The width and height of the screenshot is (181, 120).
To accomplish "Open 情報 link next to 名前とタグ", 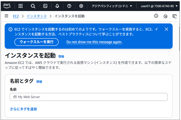I will tap(39, 82).
